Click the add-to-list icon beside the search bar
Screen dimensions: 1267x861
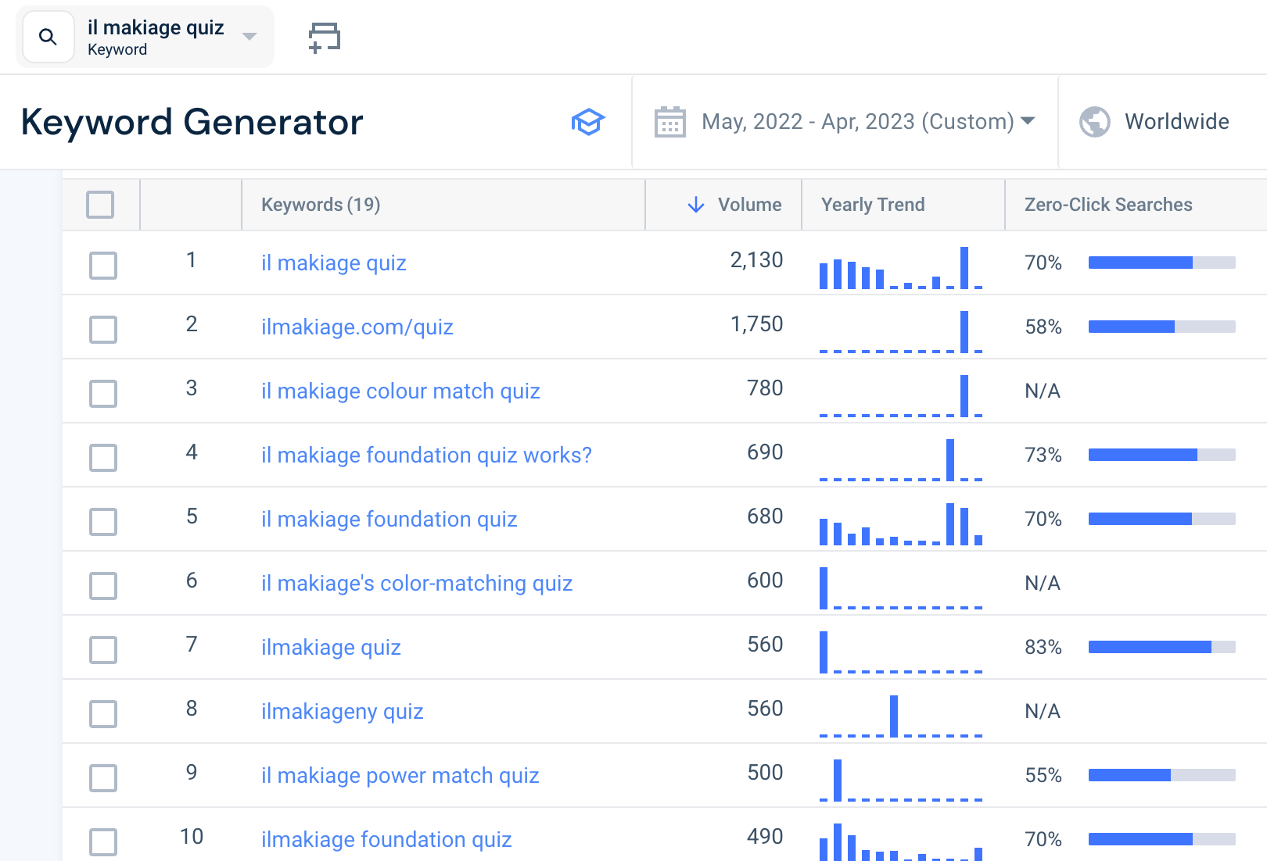[x=323, y=36]
